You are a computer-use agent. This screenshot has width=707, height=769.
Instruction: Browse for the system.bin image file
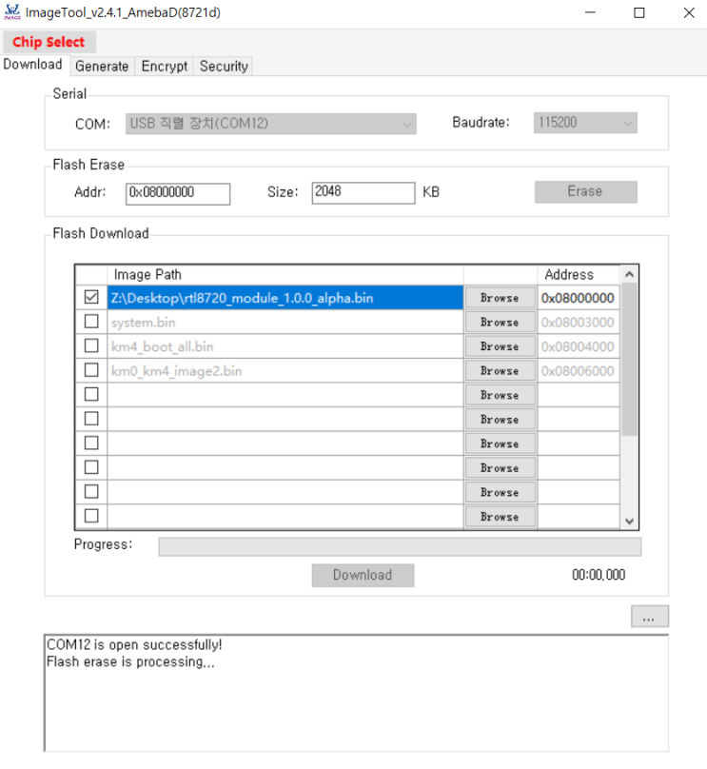click(500, 323)
